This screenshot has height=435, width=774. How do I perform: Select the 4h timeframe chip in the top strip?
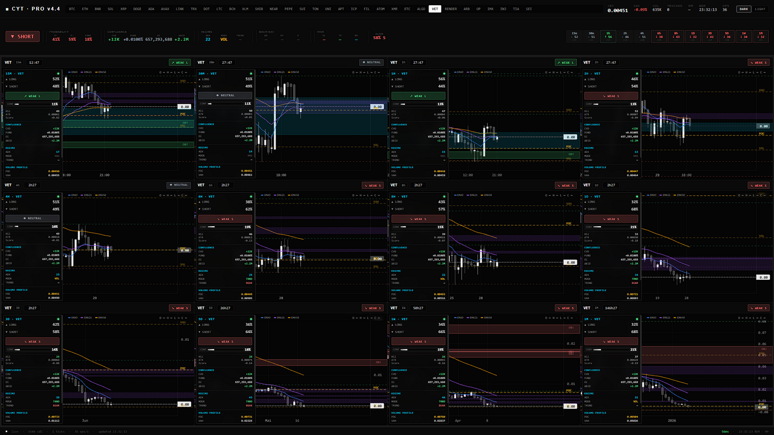point(642,36)
